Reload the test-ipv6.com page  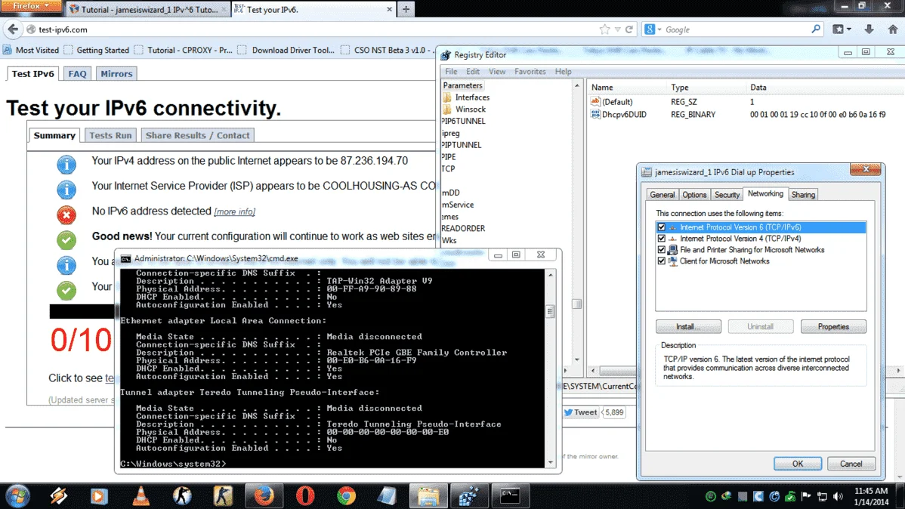629,29
